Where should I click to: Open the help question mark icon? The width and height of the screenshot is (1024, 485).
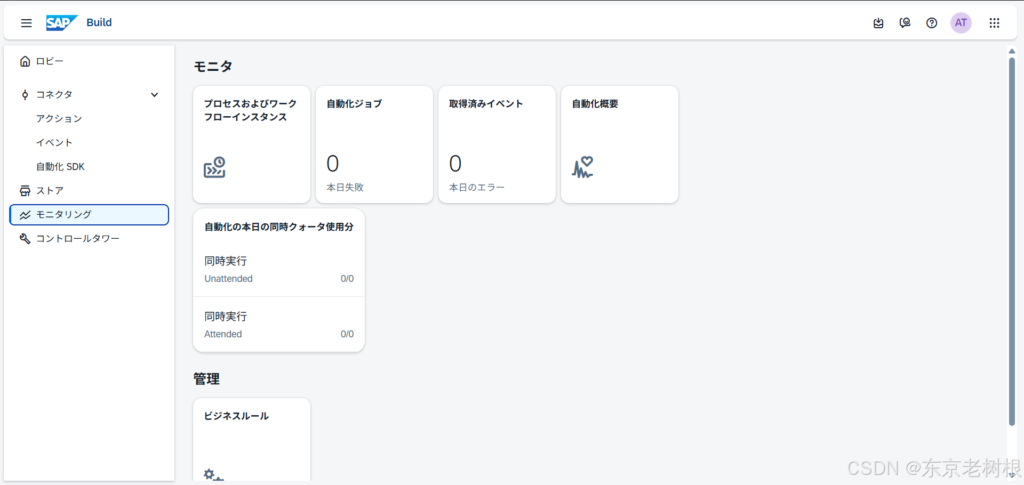point(932,23)
